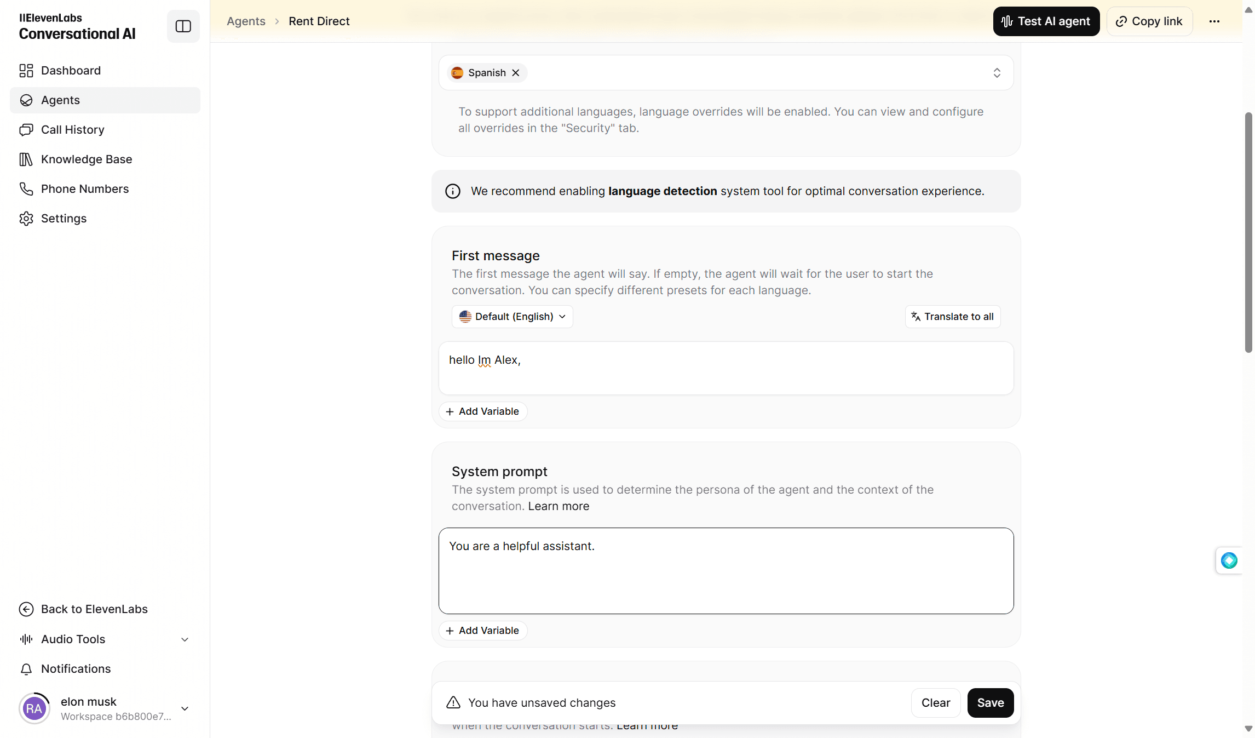The height and width of the screenshot is (738, 1255).
Task: Click the Phone Numbers handset icon
Action: (26, 189)
